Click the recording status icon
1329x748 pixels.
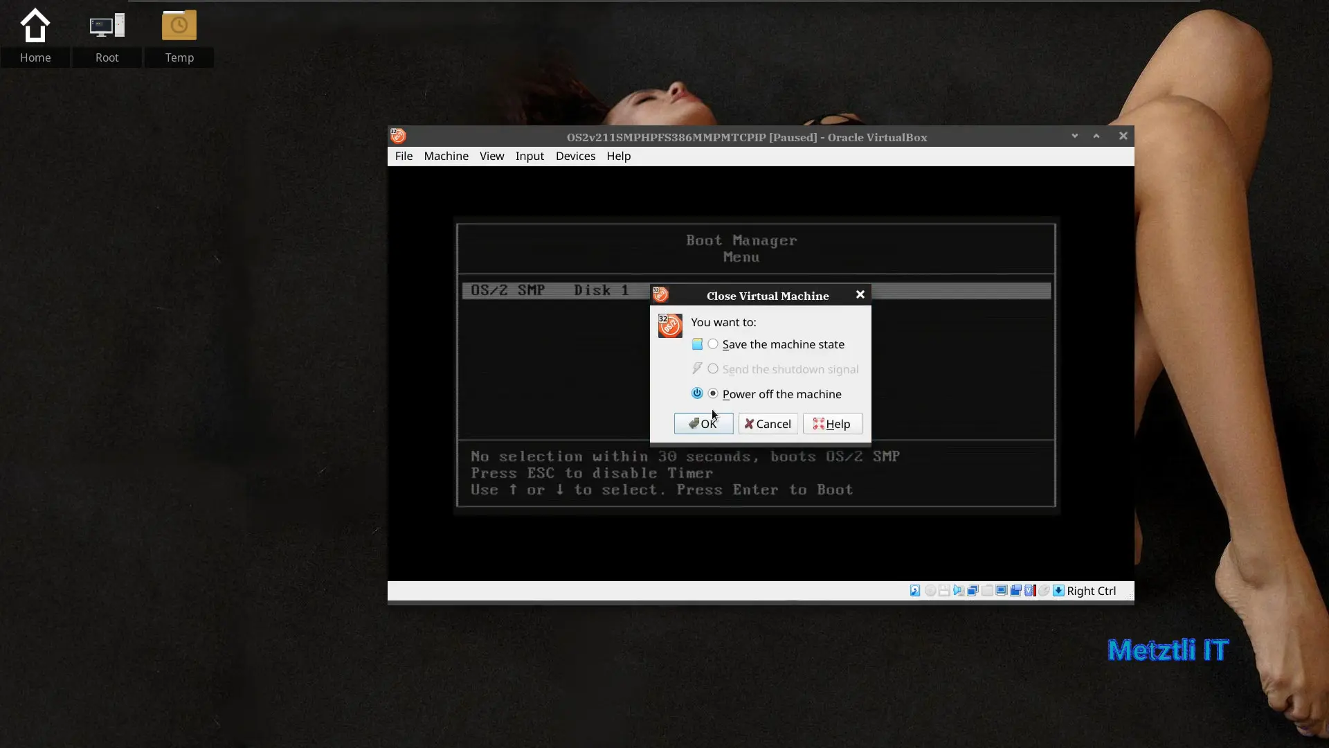click(1015, 591)
